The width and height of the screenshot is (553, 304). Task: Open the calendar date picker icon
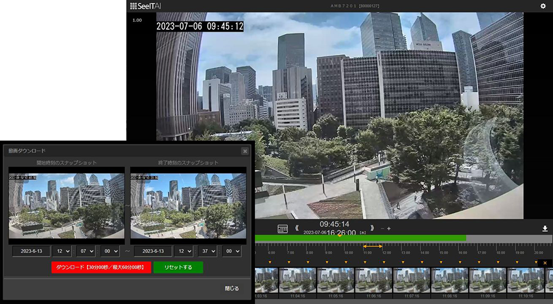(283, 228)
